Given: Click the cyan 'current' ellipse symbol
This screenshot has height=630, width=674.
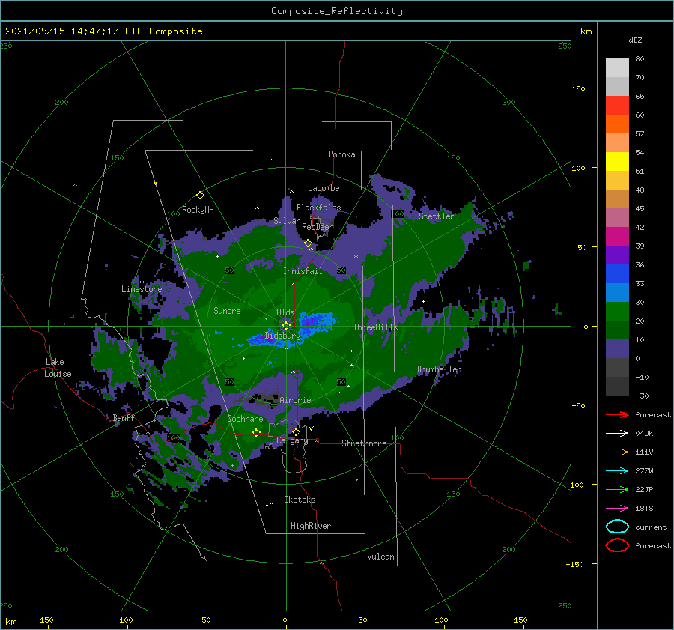Looking at the screenshot, I should tap(617, 527).
